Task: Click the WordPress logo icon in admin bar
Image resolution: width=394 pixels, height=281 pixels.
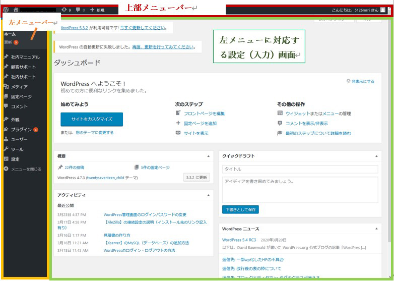Action: (x=6, y=10)
